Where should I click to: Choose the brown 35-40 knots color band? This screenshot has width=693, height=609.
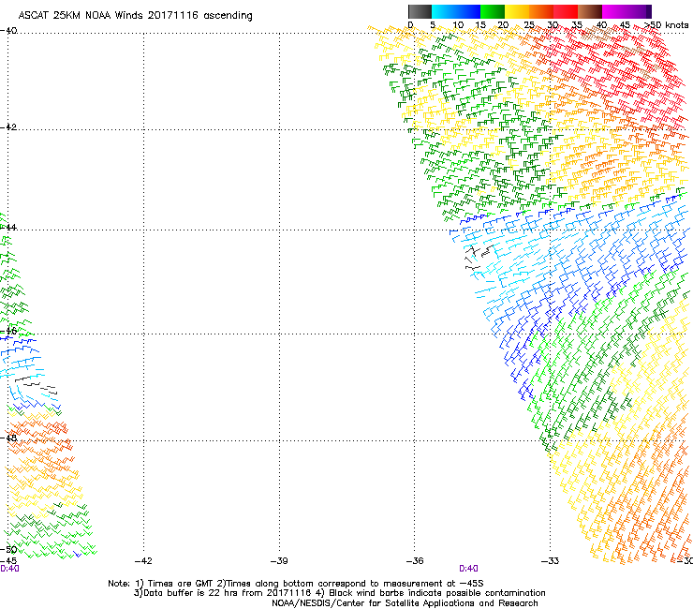point(590,11)
